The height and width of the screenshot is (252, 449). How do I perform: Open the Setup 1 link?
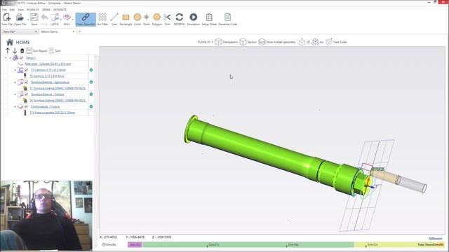pos(31,58)
